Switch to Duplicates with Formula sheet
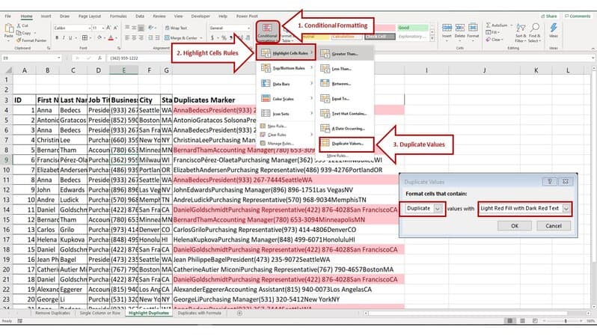 (x=200, y=313)
